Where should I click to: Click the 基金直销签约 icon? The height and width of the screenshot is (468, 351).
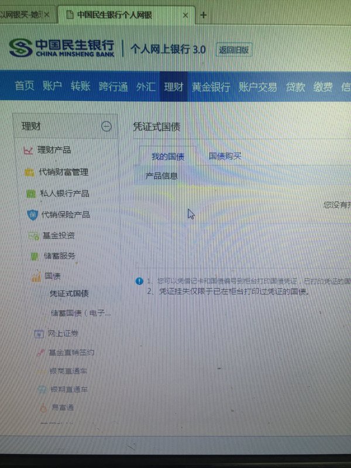pos(41,353)
